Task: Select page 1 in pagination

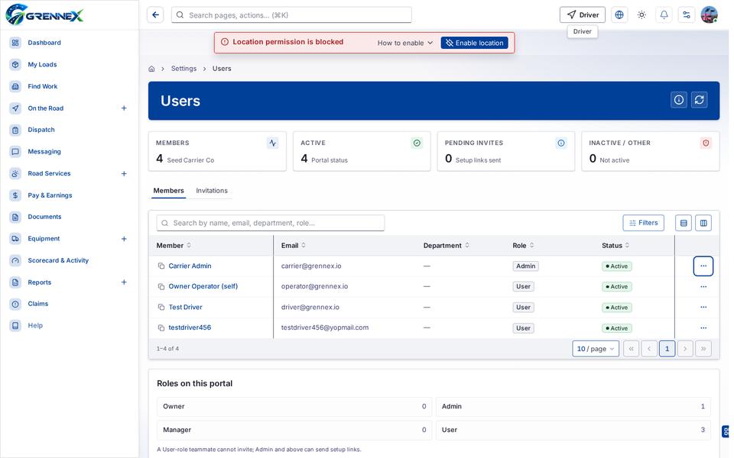Action: click(x=667, y=349)
